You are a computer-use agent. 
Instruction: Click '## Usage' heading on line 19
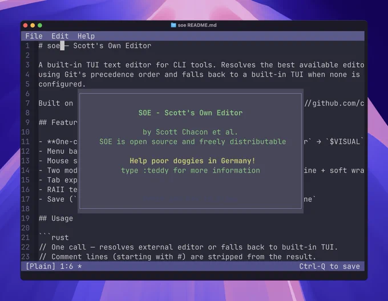point(56,218)
